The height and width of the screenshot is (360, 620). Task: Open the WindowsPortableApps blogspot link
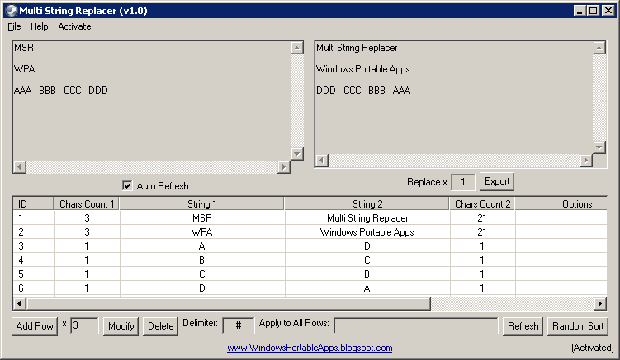[x=310, y=348]
